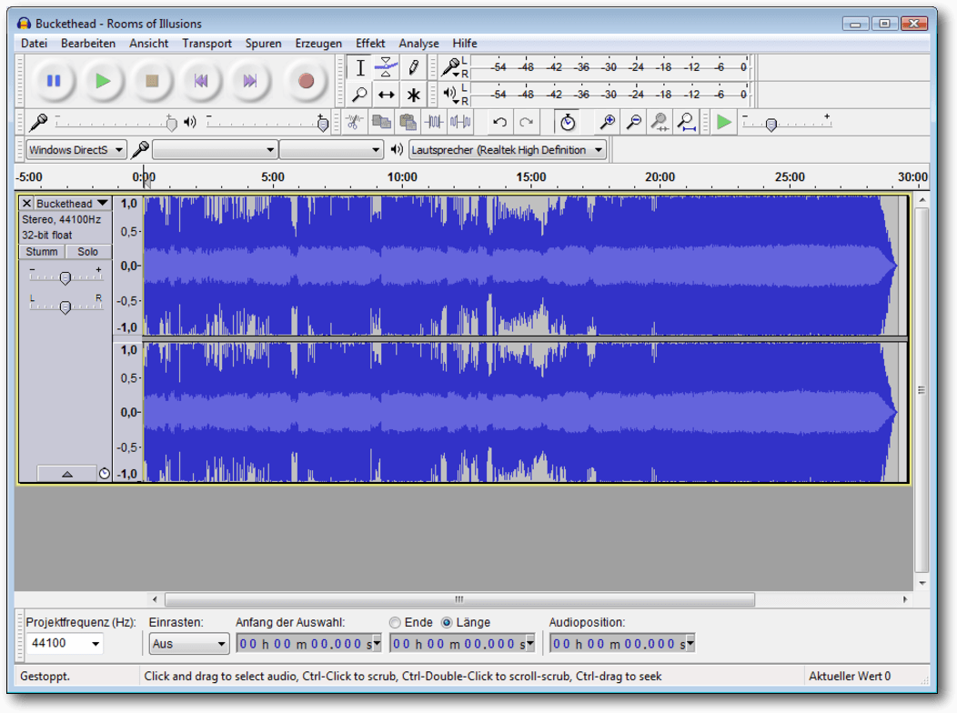The height and width of the screenshot is (713, 957).
Task: Collapse the track with the up arrow
Action: 67,474
